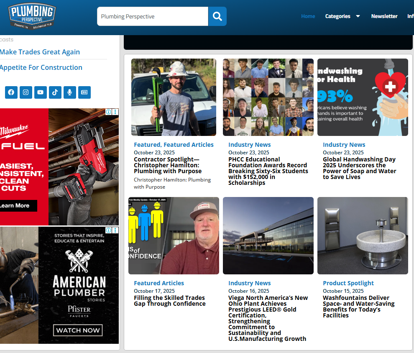Screen dimensions: 414x353
Task: Click Watch Now on American Plumber ad
Action: coord(78,330)
